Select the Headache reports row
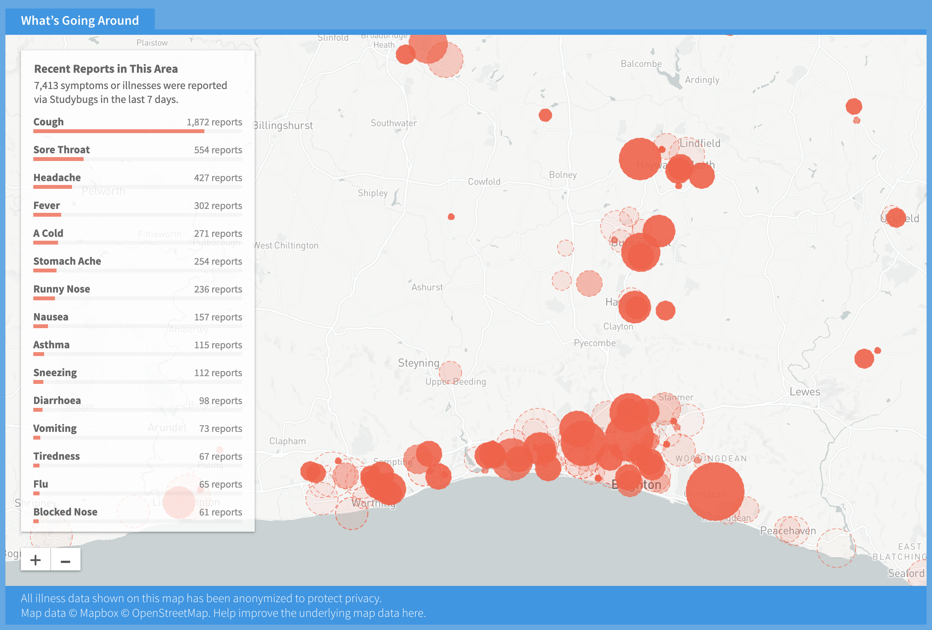The image size is (932, 630). [x=137, y=180]
